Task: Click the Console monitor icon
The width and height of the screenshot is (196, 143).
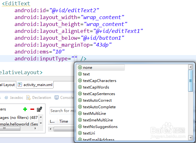Action: pyautogui.click(x=56, y=98)
